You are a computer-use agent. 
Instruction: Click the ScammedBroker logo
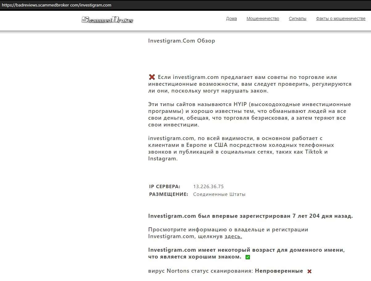point(107,20)
